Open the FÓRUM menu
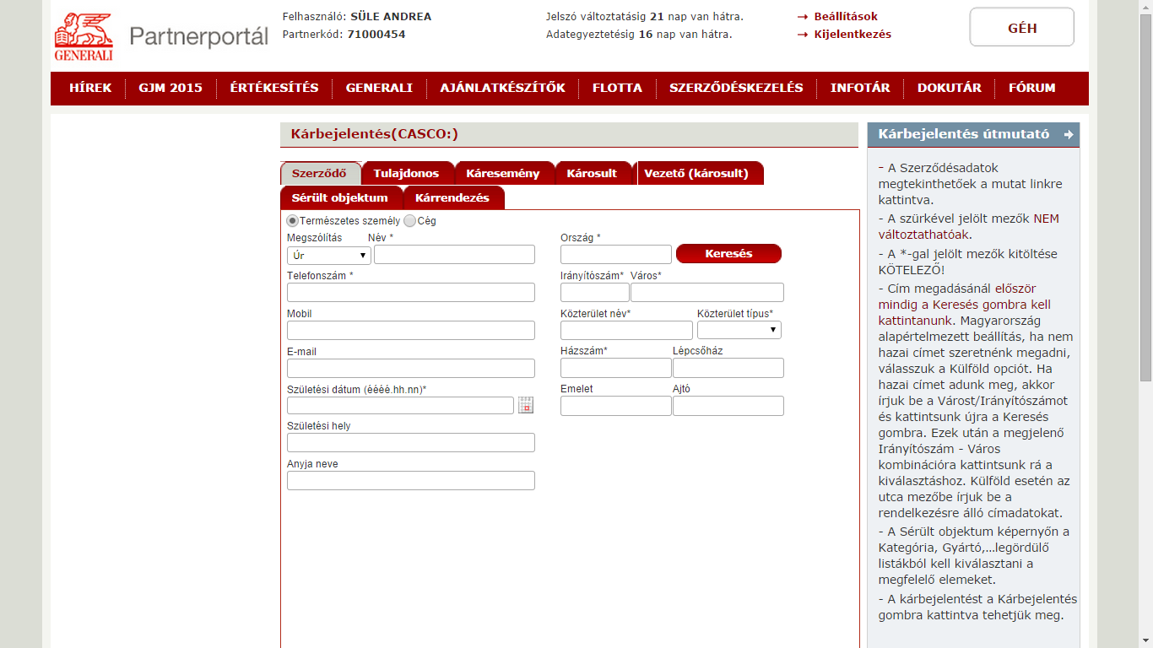The height and width of the screenshot is (648, 1153). pos(1031,88)
